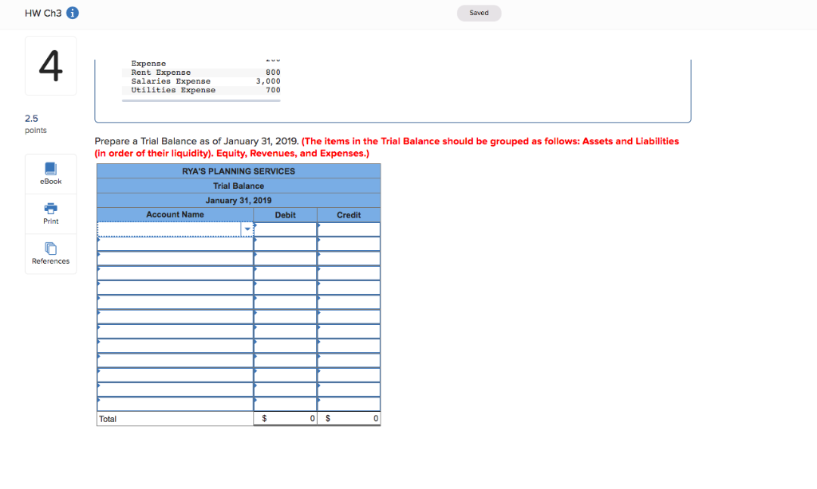This screenshot has width=817, height=489.
Task: Select the question number 4 box
Action: [50, 65]
